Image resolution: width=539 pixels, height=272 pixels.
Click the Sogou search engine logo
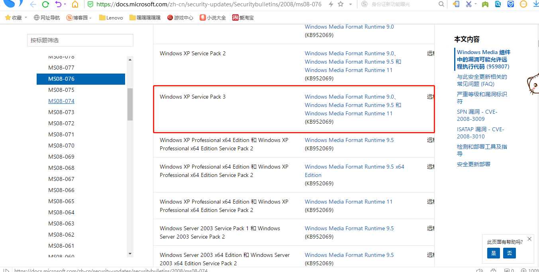pyautogui.click(x=365, y=4)
